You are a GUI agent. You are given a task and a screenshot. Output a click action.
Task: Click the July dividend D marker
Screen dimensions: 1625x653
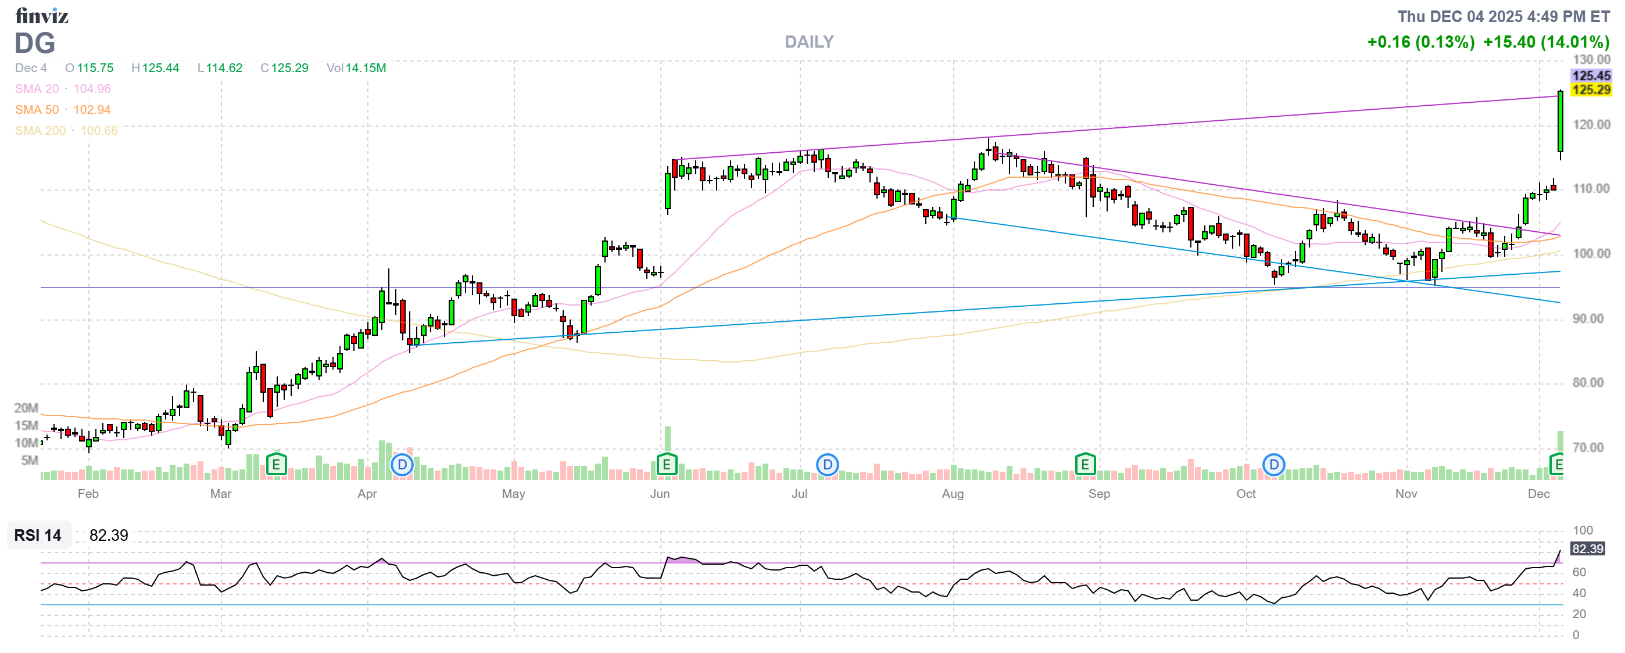(x=827, y=465)
